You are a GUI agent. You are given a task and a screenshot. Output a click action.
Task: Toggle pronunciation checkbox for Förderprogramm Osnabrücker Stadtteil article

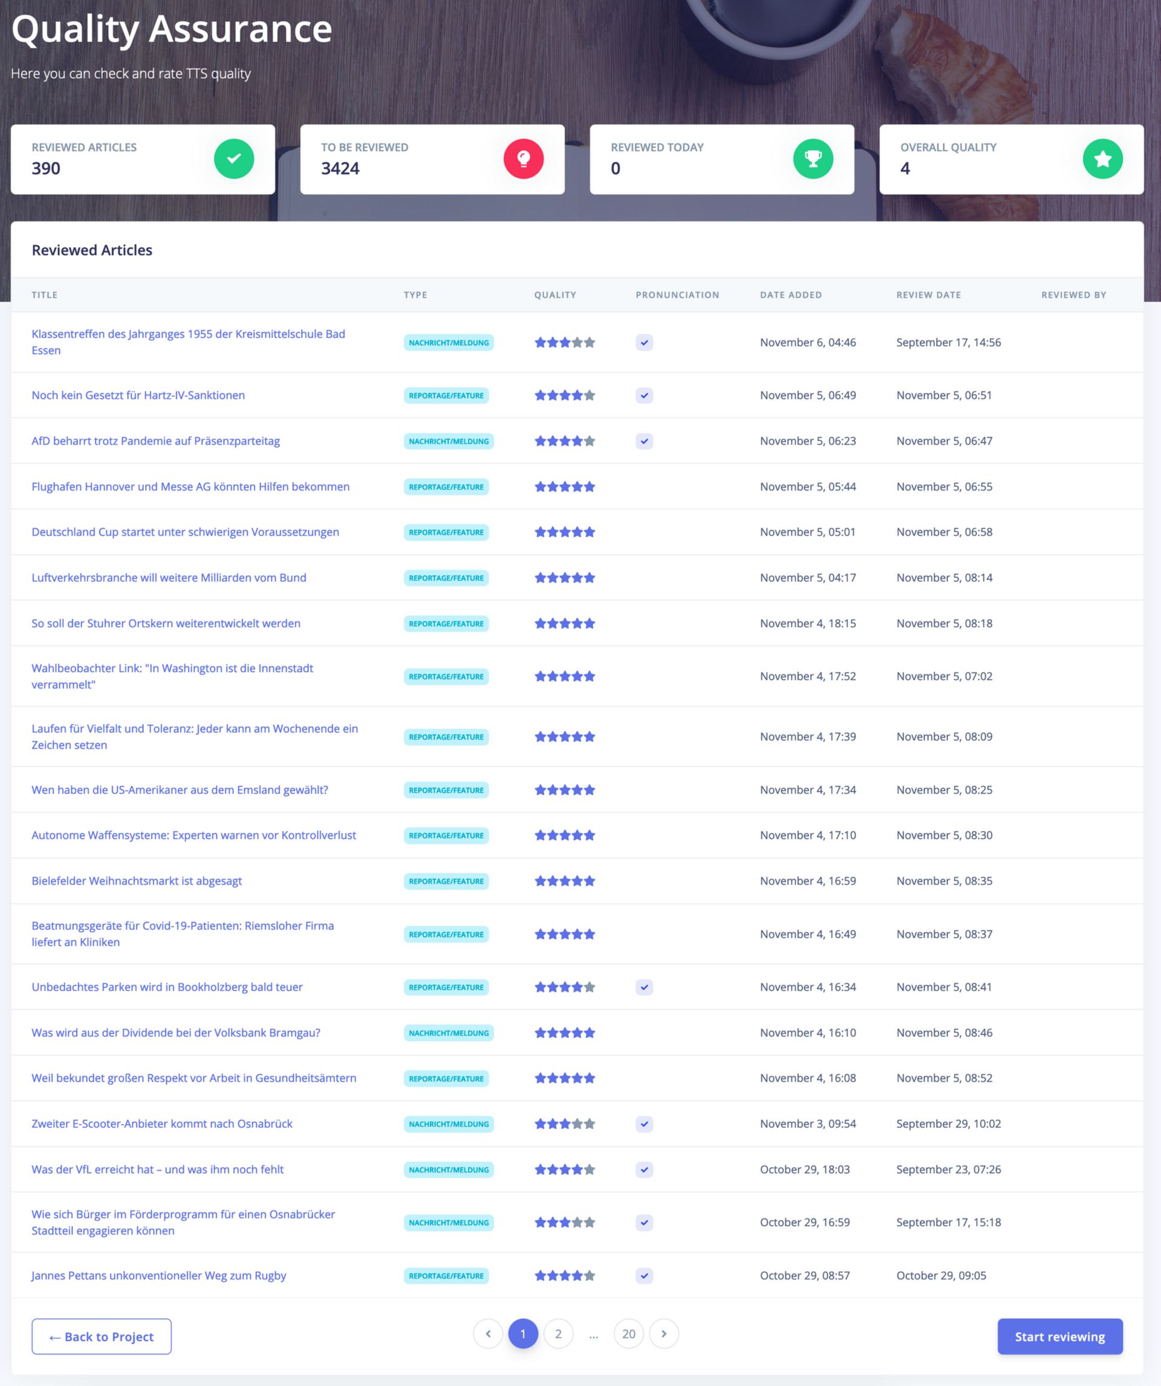tap(645, 1222)
